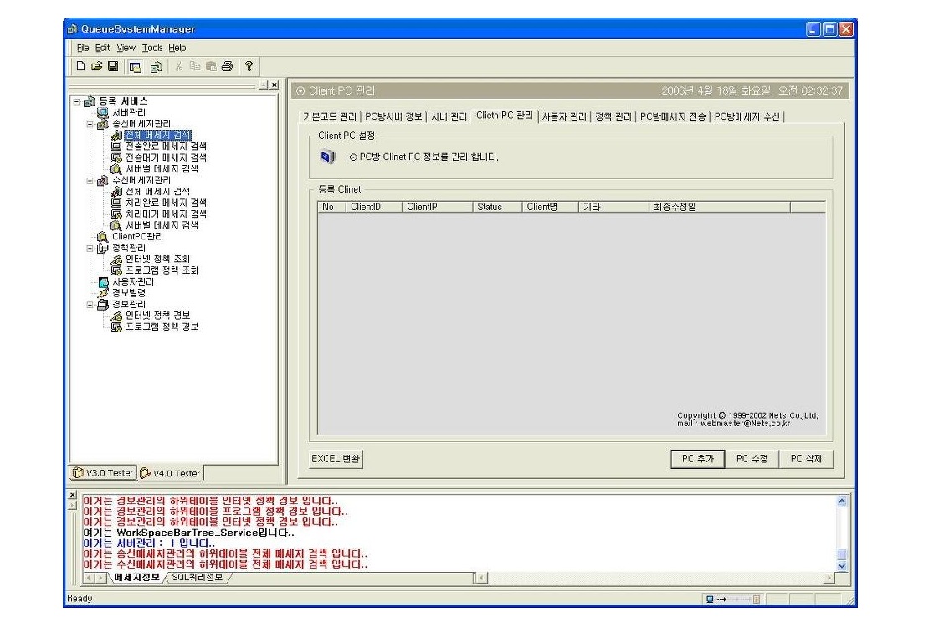
Task: Close the output log panel
Action: point(73,495)
